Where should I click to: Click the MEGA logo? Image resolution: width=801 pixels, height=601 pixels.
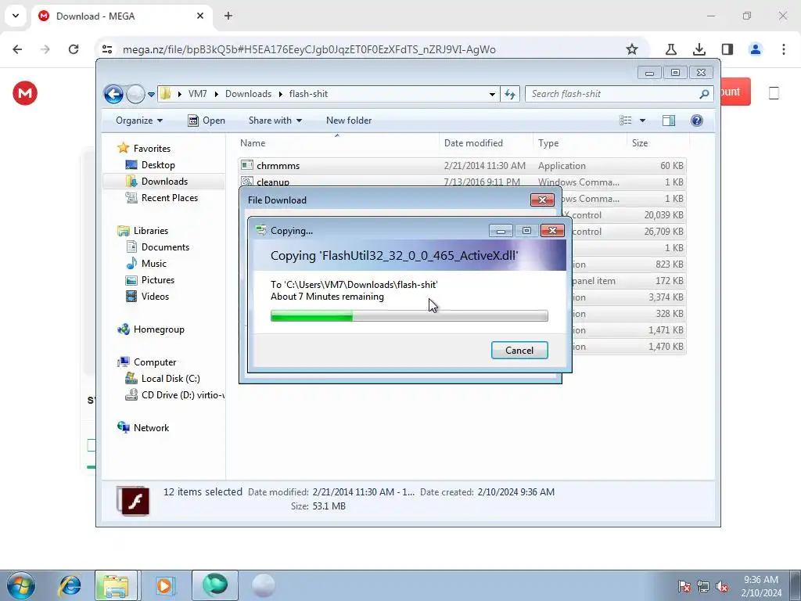click(25, 93)
